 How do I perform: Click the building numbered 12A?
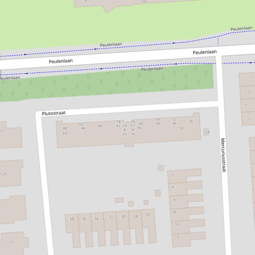[206, 132]
